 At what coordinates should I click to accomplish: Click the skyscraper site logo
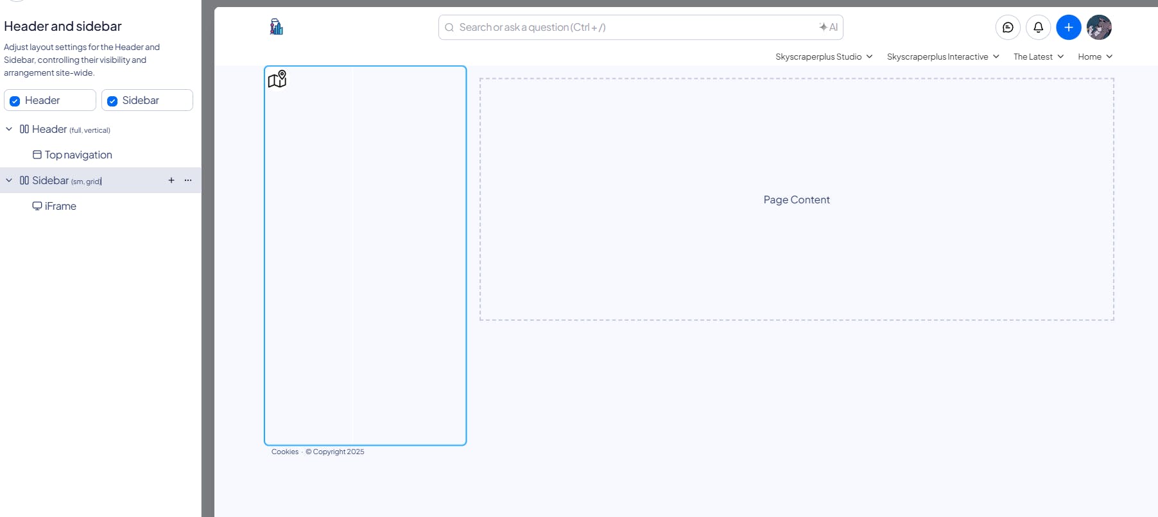point(277,27)
